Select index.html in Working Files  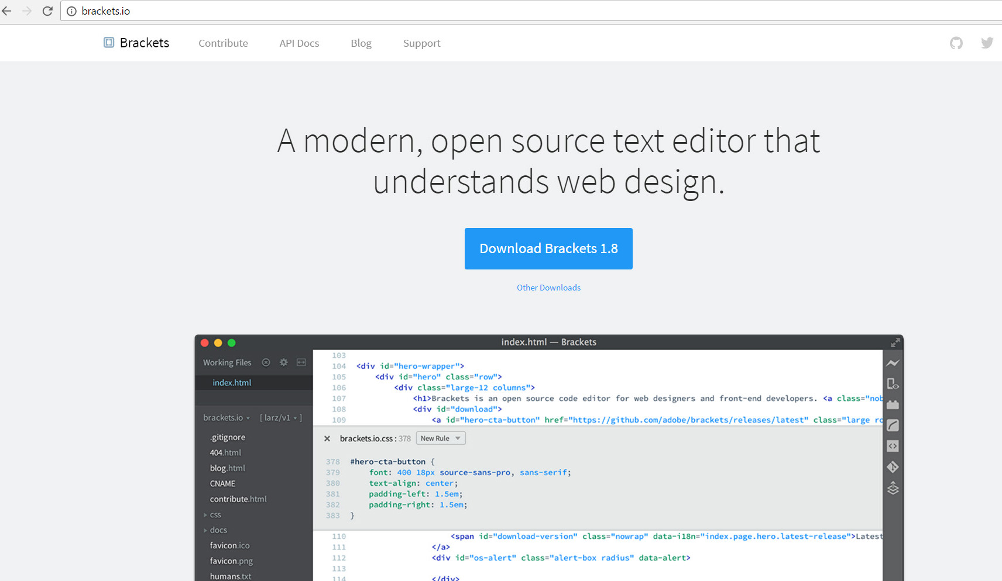click(x=254, y=382)
